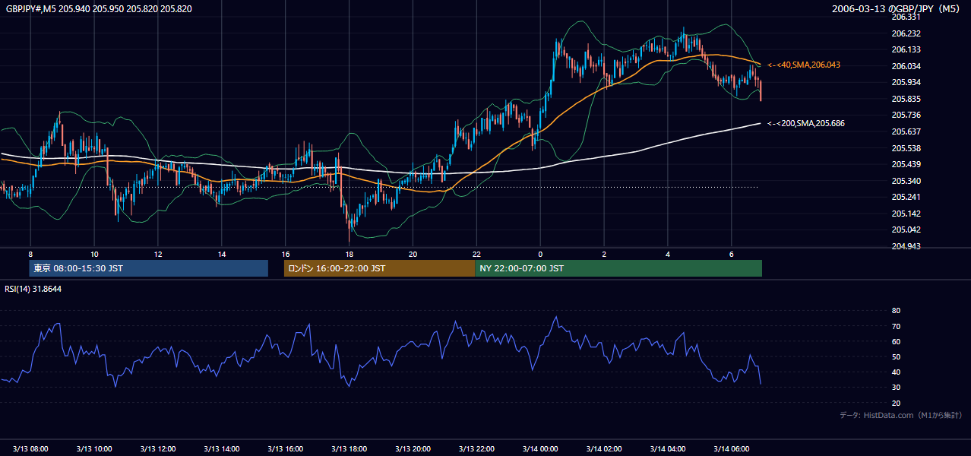Click hour label 14 under price chart
This screenshot has width=971, height=456.
tap(222, 254)
